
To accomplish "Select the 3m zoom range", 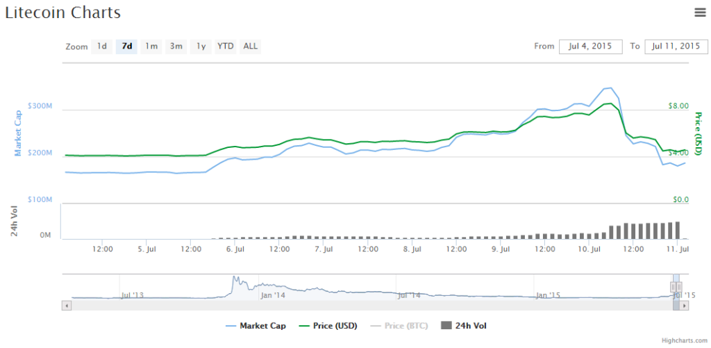I will pos(176,47).
